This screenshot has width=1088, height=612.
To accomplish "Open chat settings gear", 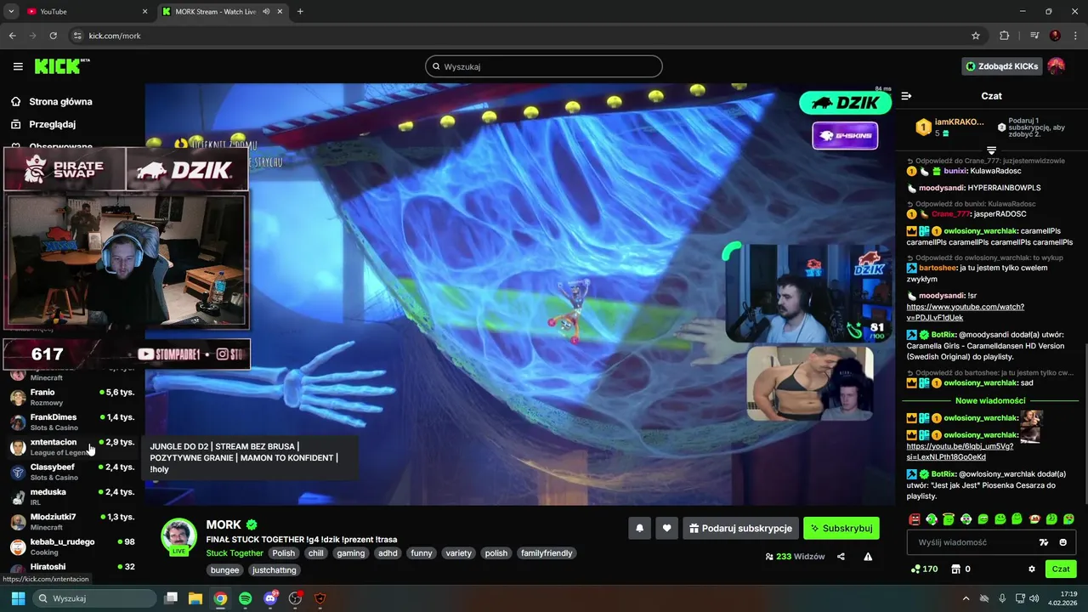I will tap(1032, 569).
